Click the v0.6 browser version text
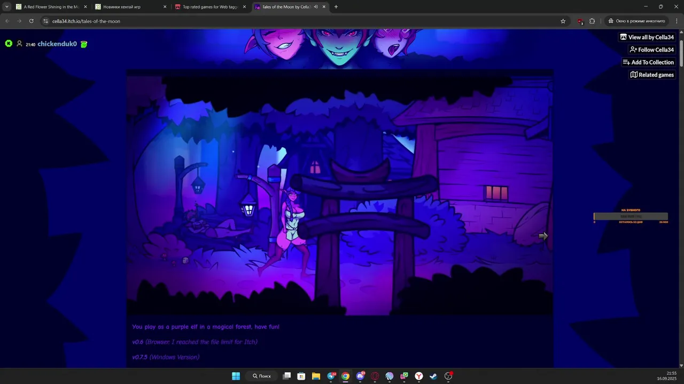684x384 pixels. point(195,342)
